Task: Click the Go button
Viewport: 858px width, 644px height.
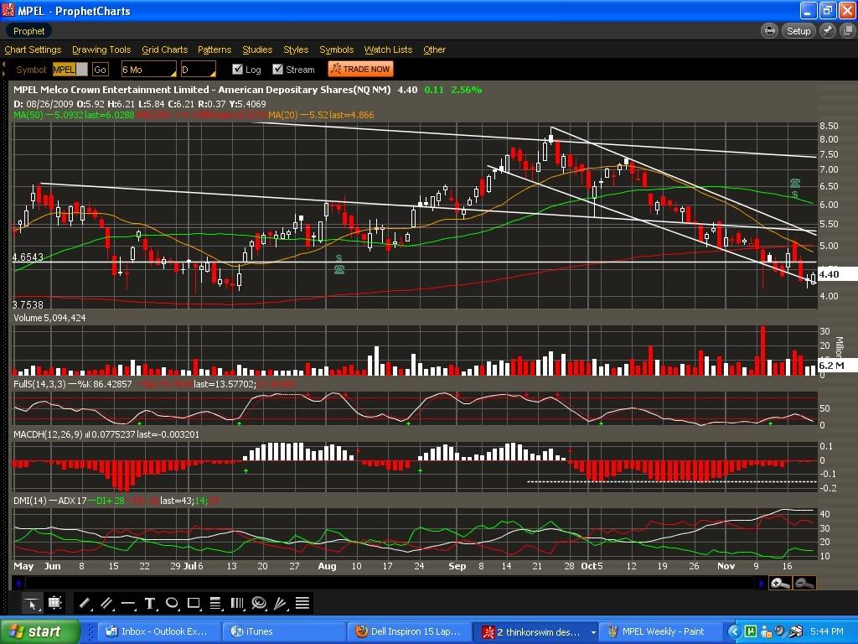Action: [101, 70]
